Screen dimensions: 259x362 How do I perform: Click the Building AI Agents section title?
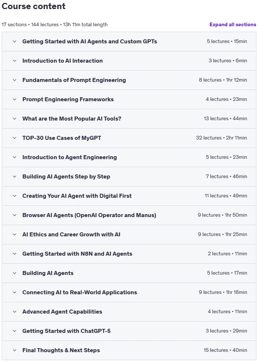(48, 273)
